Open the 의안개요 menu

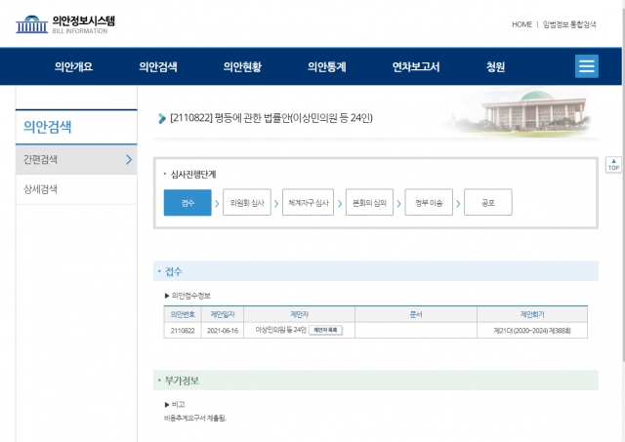74,66
